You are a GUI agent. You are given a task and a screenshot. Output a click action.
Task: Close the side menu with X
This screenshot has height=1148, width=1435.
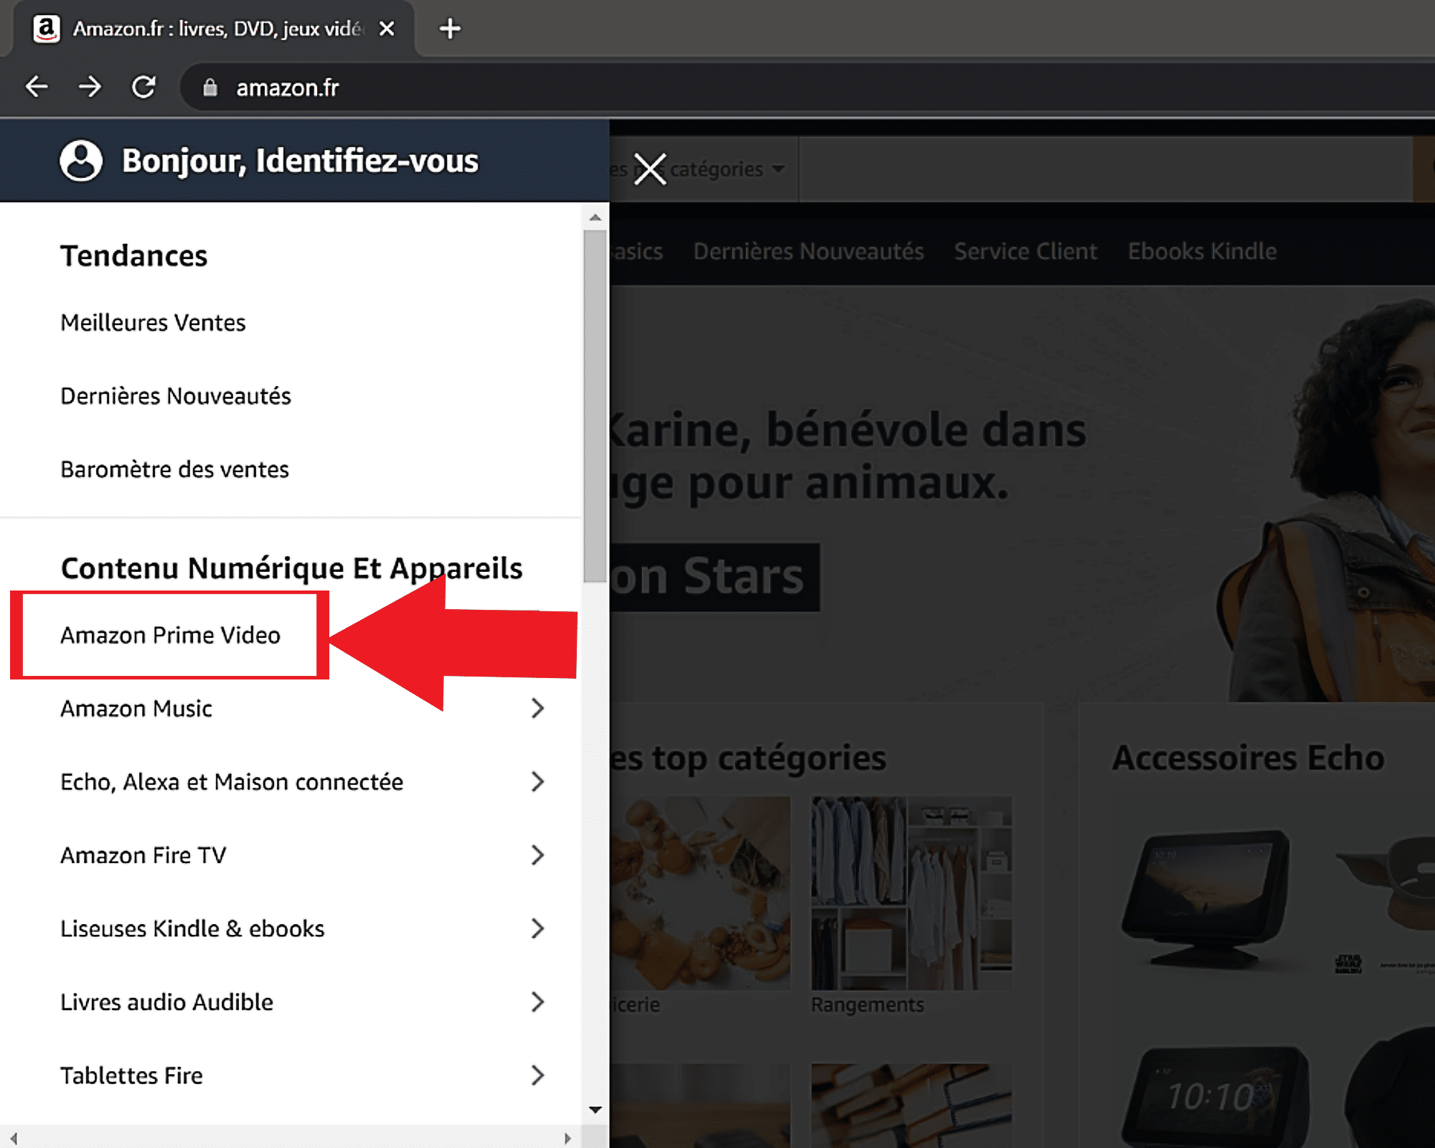coord(650,169)
